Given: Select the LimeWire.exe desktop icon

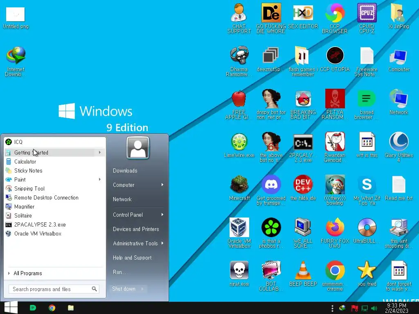Looking at the screenshot, I should click(x=239, y=145).
